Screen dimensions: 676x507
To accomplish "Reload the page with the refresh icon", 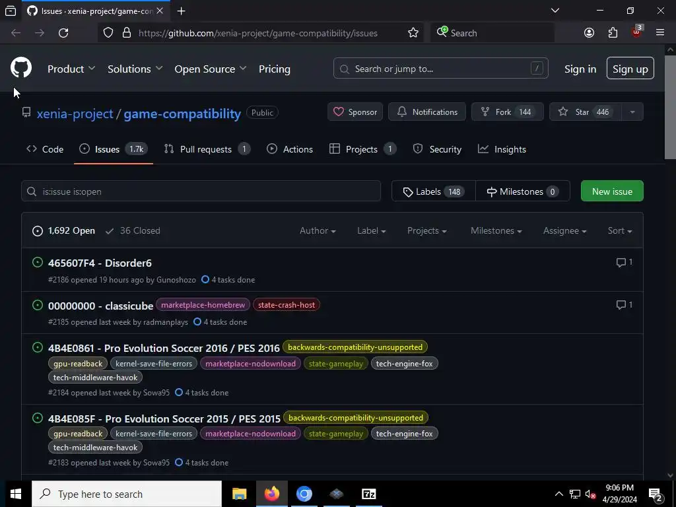I will [63, 33].
